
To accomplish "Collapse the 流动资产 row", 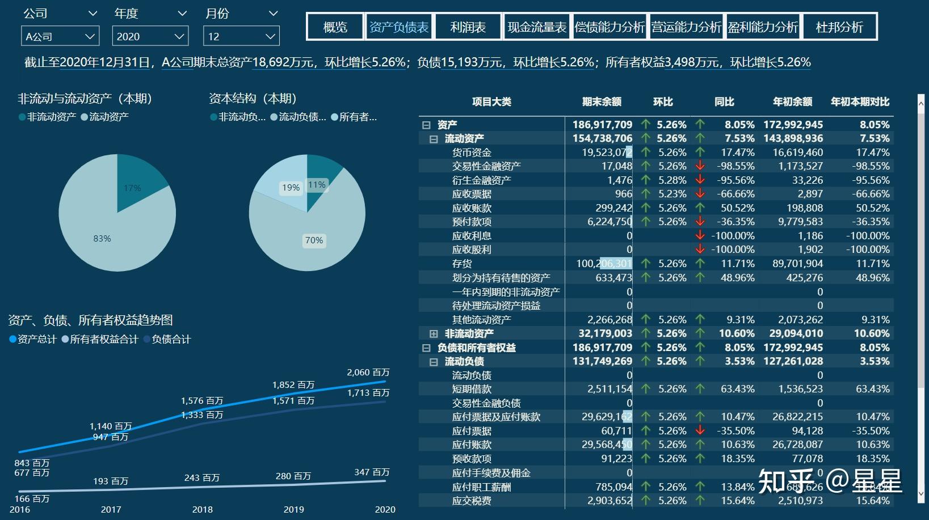I will click(x=434, y=139).
